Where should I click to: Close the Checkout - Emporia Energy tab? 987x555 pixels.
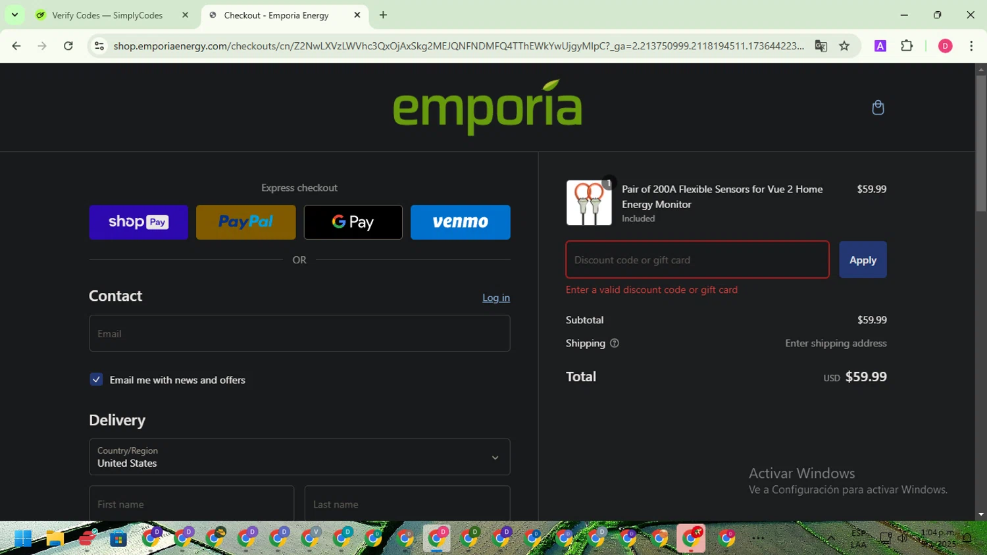pyautogui.click(x=357, y=14)
